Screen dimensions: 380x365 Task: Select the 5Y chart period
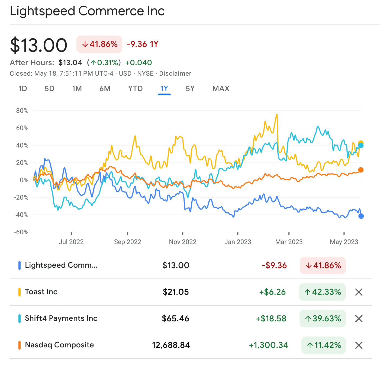click(189, 88)
